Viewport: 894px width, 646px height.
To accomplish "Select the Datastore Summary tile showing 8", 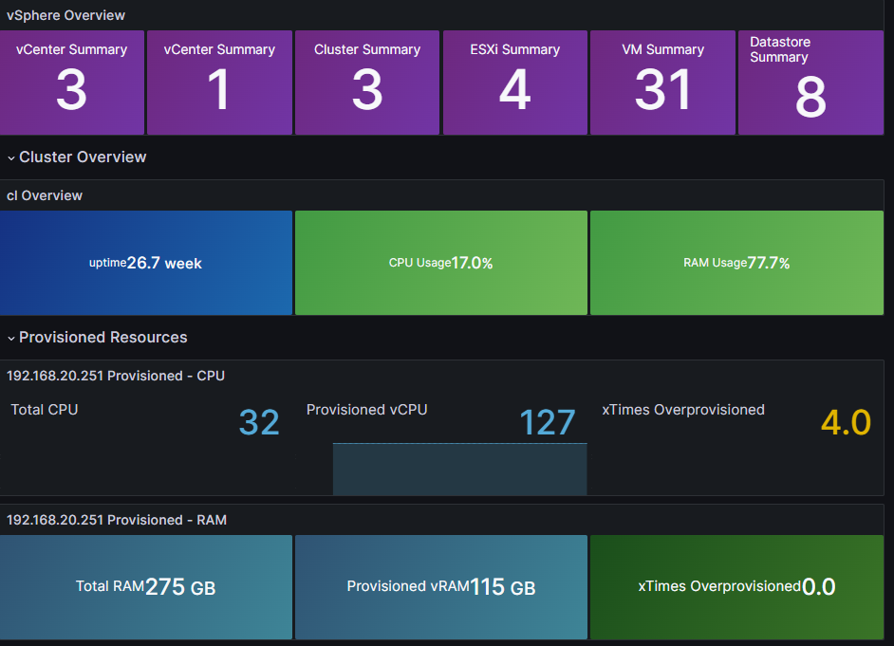I will [810, 83].
